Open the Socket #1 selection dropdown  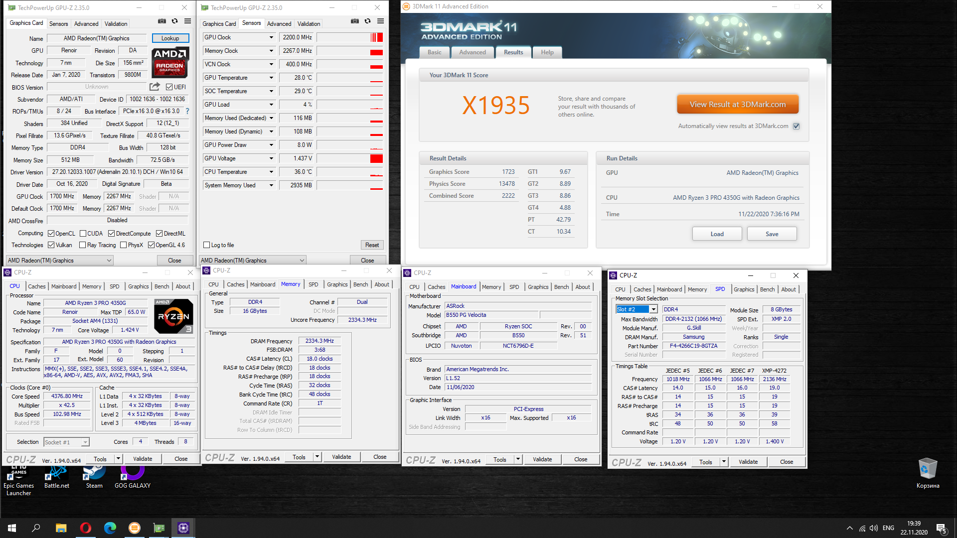[66, 442]
